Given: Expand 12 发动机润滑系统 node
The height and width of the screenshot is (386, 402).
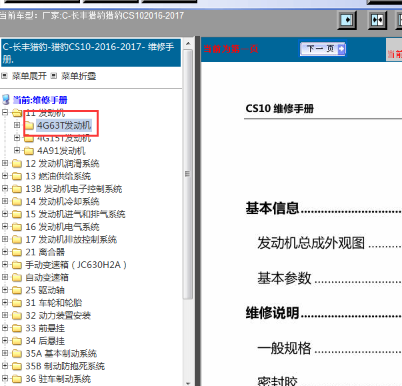Looking at the screenshot, I should point(5,163).
